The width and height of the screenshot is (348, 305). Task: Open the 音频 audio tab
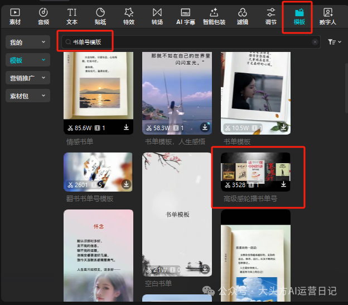(43, 16)
